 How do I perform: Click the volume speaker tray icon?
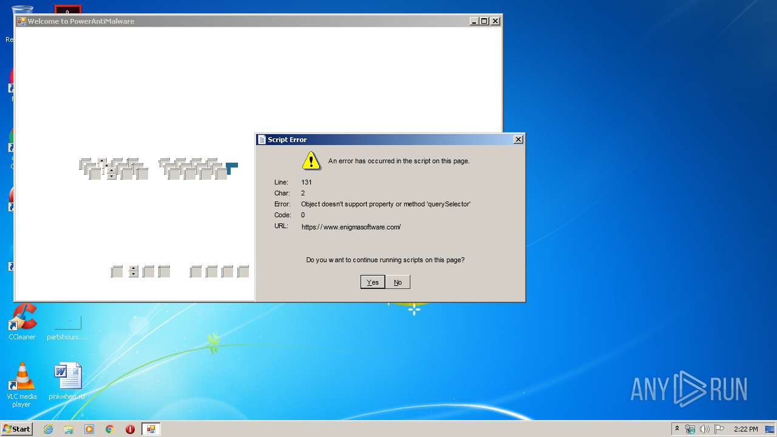[x=705, y=429]
